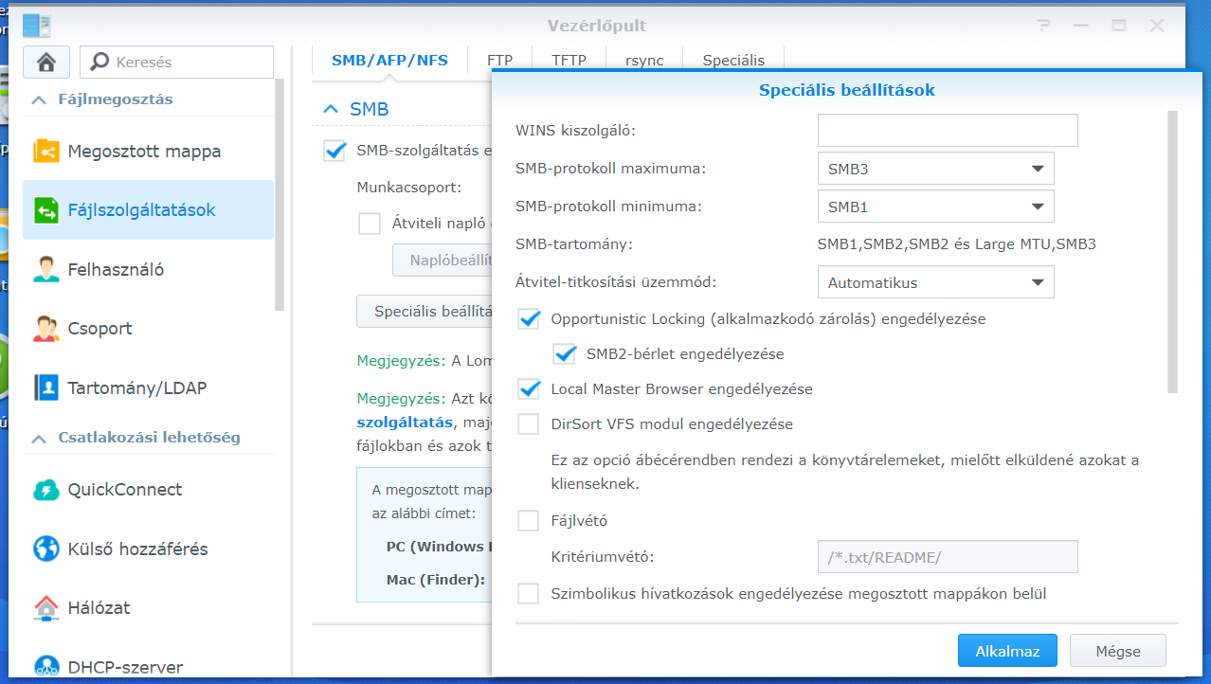Disable SMB2-bérlet engedélyezése
Screen dimensions: 1211x684
pos(566,353)
